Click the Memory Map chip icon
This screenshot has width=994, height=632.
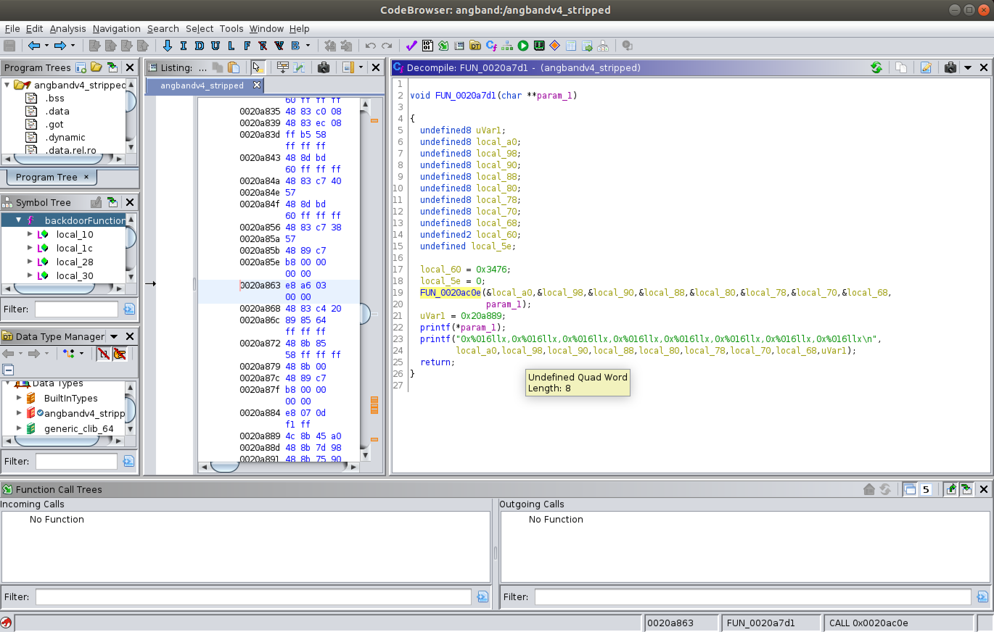[x=539, y=46]
